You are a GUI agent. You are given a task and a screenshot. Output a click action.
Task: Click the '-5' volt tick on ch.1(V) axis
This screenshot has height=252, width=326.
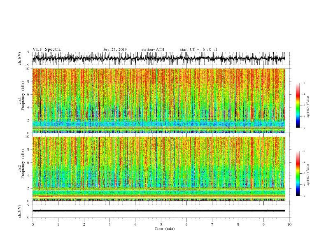(x=28, y=65)
